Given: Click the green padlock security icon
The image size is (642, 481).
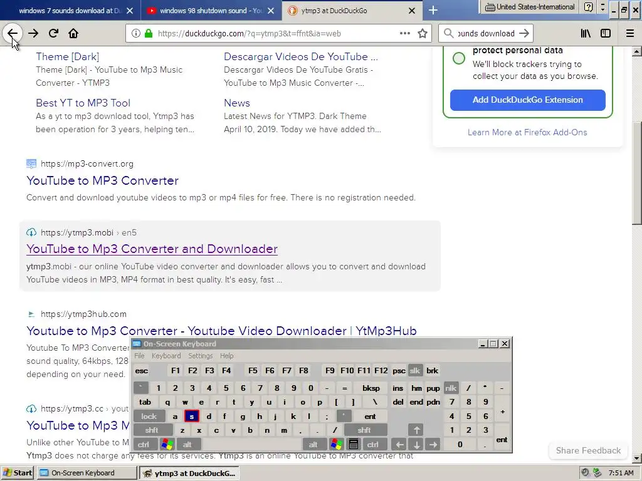Looking at the screenshot, I should (x=149, y=34).
